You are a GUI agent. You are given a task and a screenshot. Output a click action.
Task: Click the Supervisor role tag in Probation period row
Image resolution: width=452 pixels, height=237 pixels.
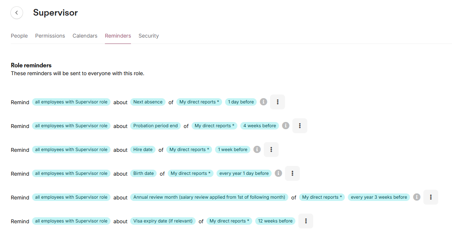click(71, 126)
